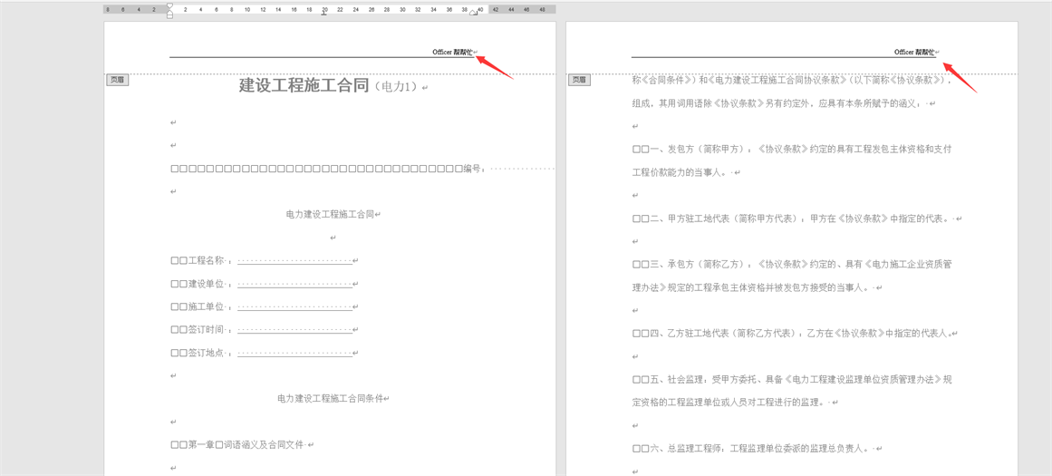1052x476 pixels.
Task: Click the bold title 建设工程施工合同
Action: pyautogui.click(x=304, y=85)
